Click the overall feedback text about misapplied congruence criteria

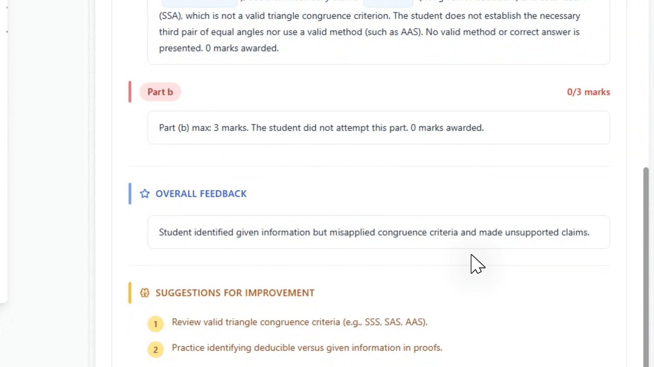pyautogui.click(x=374, y=232)
